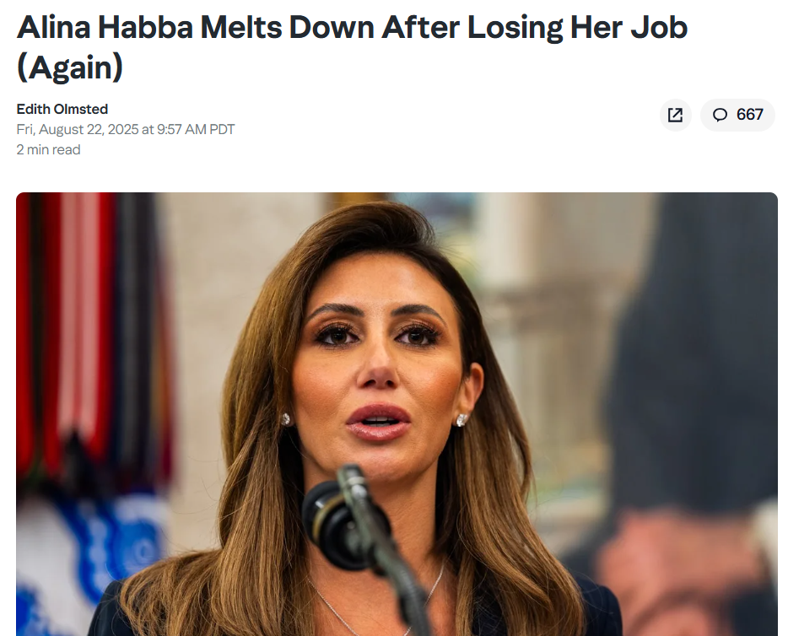Click "Melts Down" in the headline

pyautogui.click(x=287, y=27)
